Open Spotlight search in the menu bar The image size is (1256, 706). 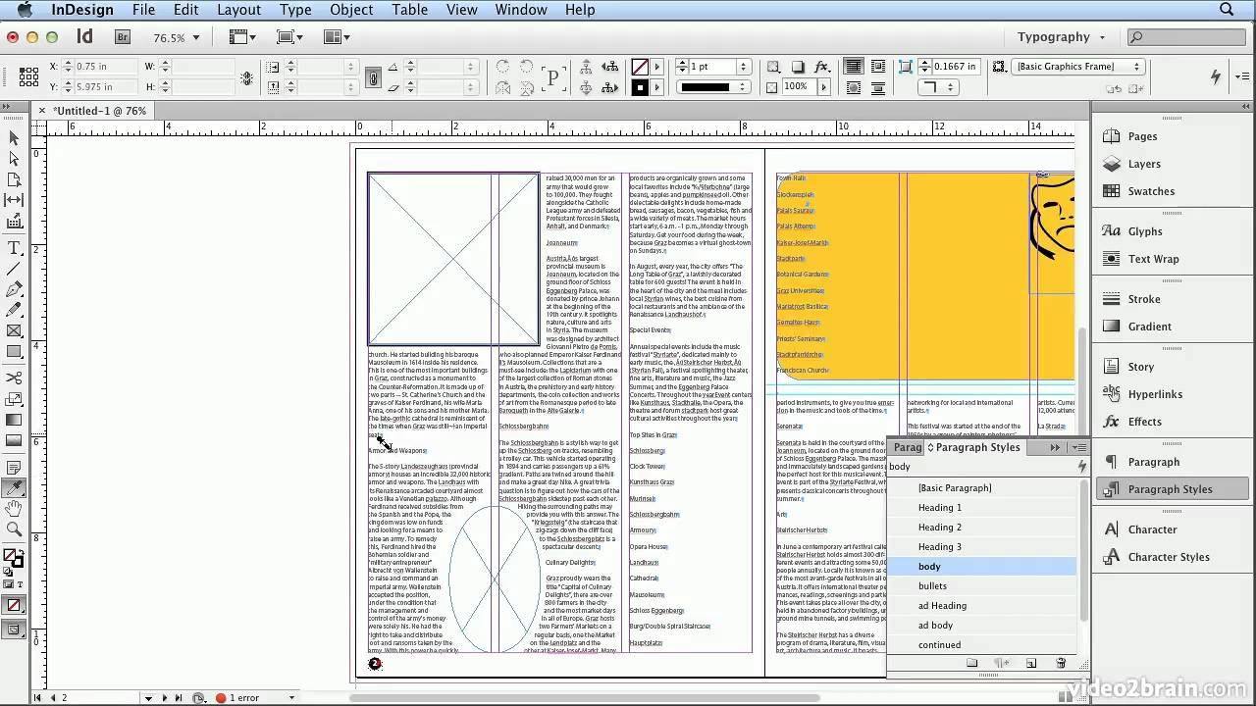1227,10
